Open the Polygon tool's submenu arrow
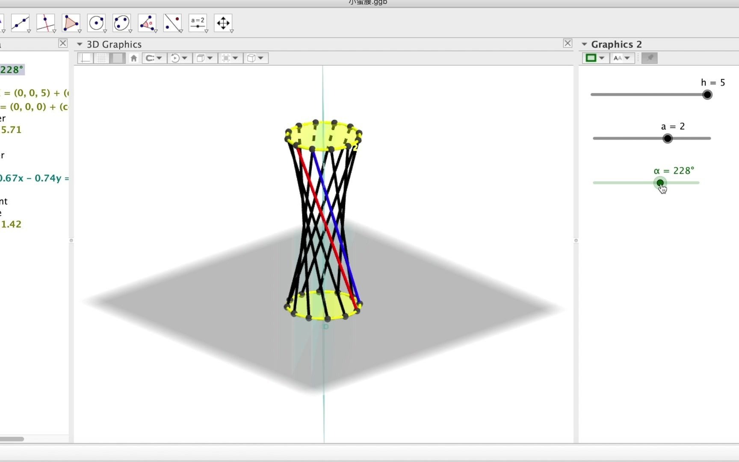 [x=80, y=31]
